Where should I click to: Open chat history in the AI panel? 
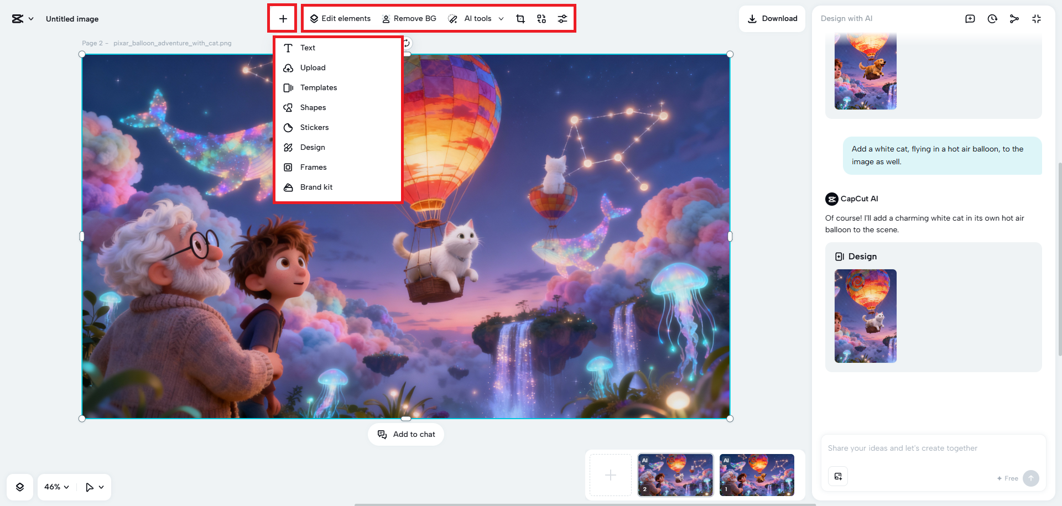click(x=992, y=18)
